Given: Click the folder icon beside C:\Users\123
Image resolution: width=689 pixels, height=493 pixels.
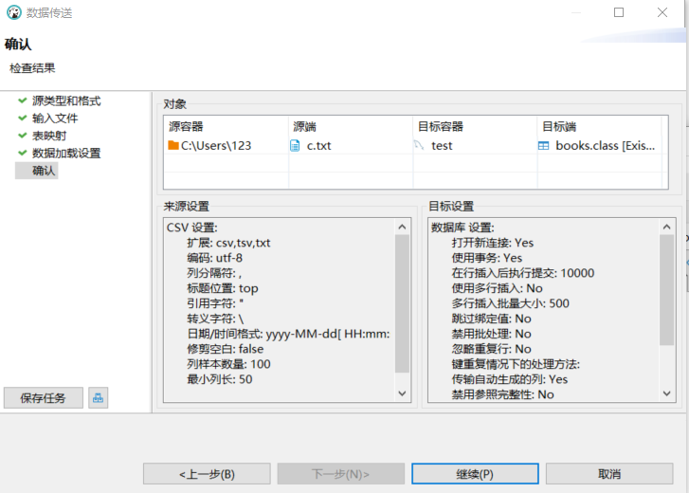Looking at the screenshot, I should point(173,146).
